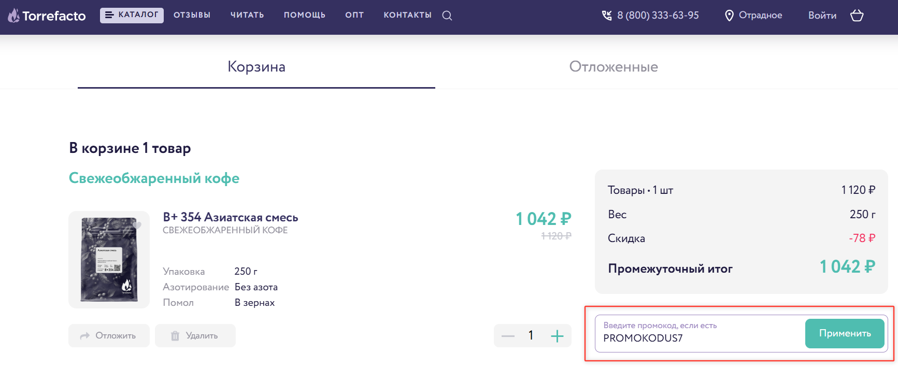Click the list icon inside КАТАЛОГ button
Image resolution: width=898 pixels, height=367 pixels.
(x=110, y=15)
